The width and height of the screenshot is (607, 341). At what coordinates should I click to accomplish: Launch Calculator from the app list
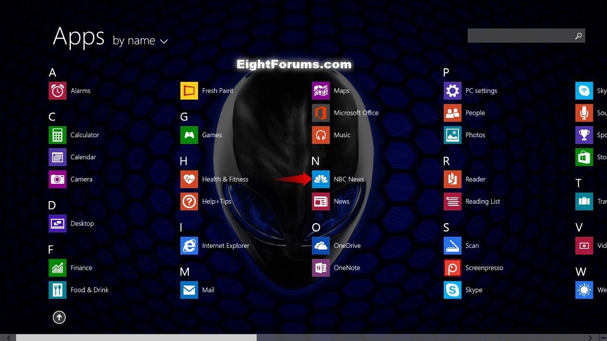(x=57, y=135)
